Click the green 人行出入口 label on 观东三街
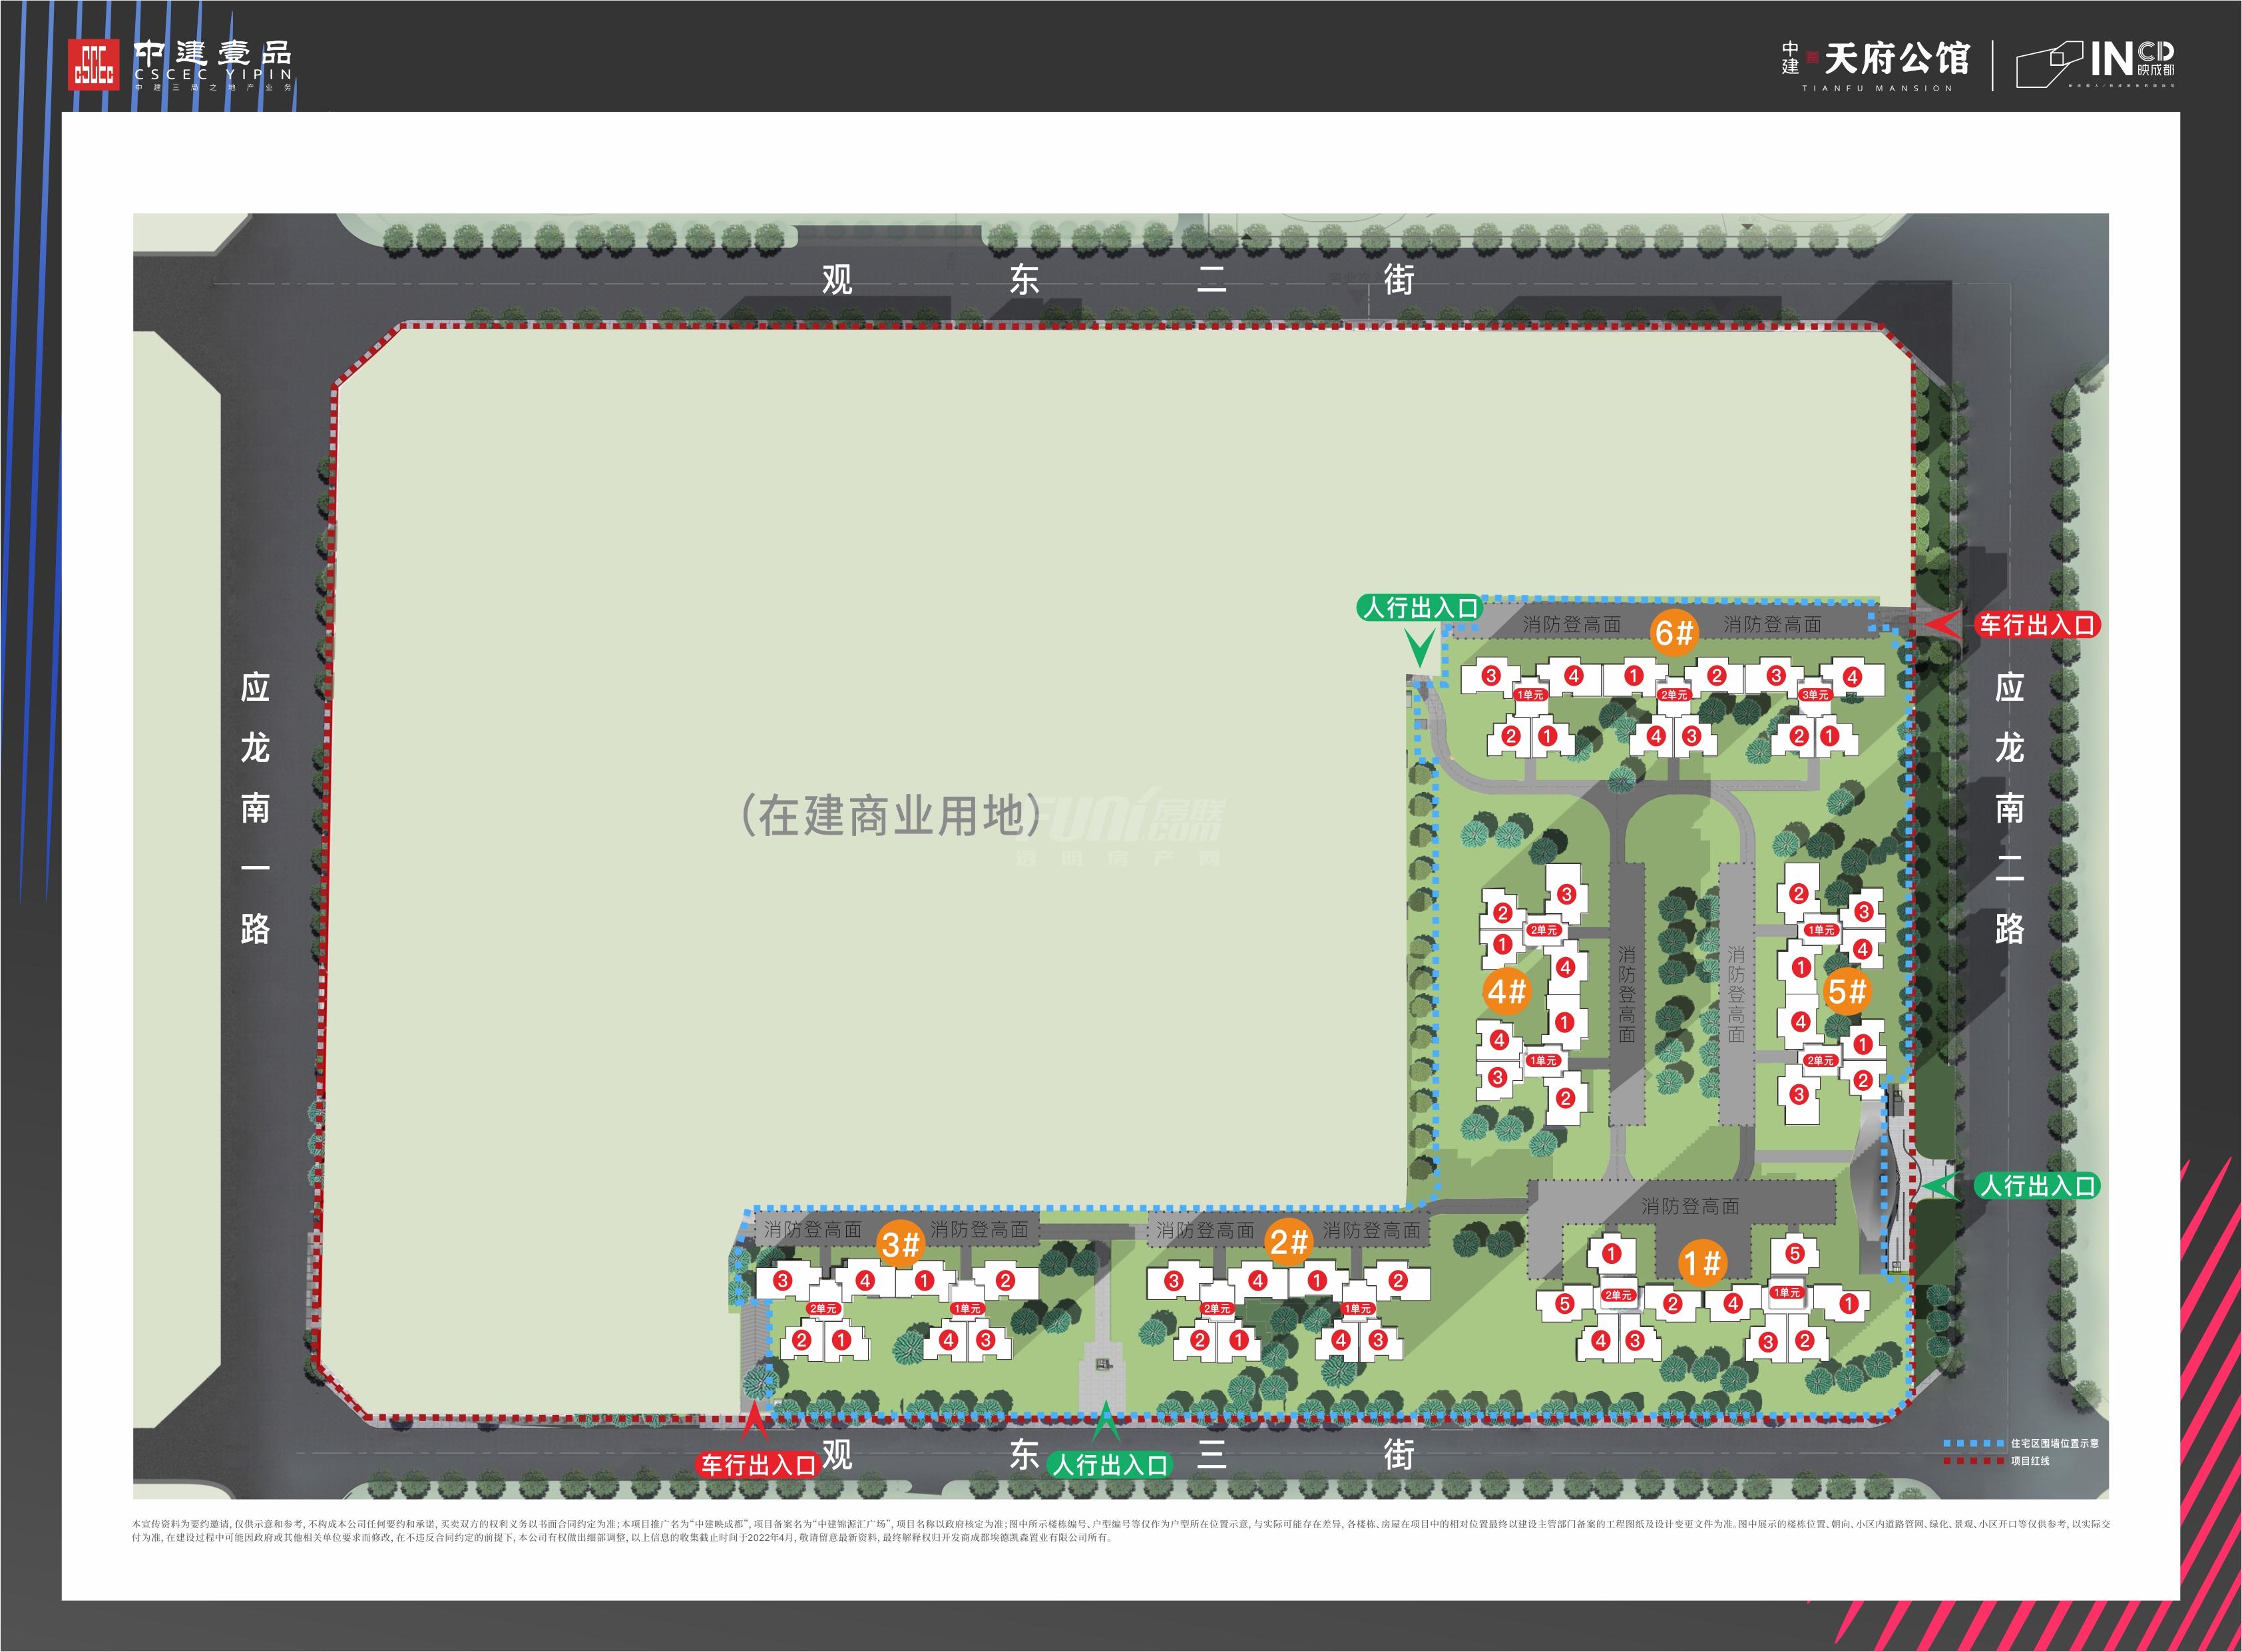The height and width of the screenshot is (1652, 2242). (1109, 1465)
